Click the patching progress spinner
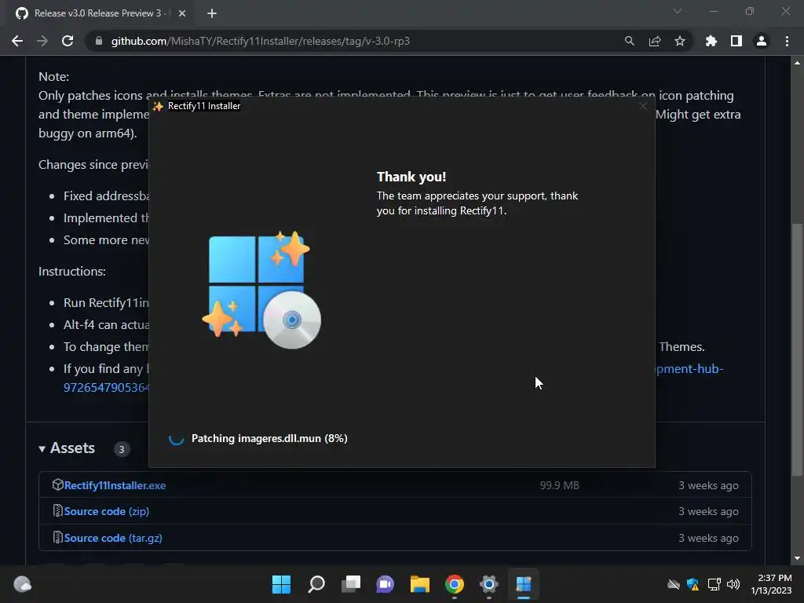804x603 pixels. pos(177,438)
